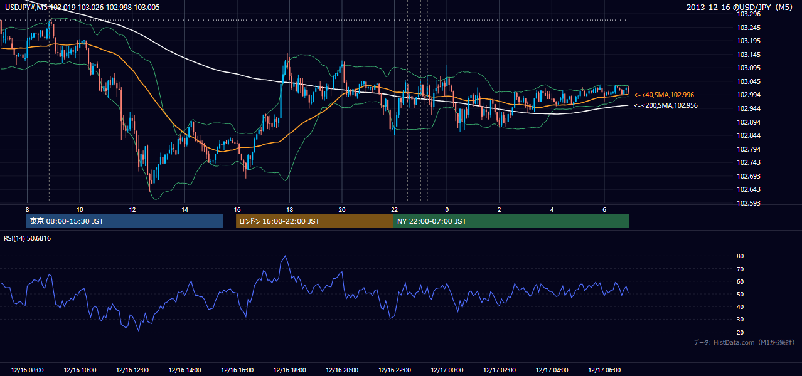Click RSI scale value 20

[741, 332]
